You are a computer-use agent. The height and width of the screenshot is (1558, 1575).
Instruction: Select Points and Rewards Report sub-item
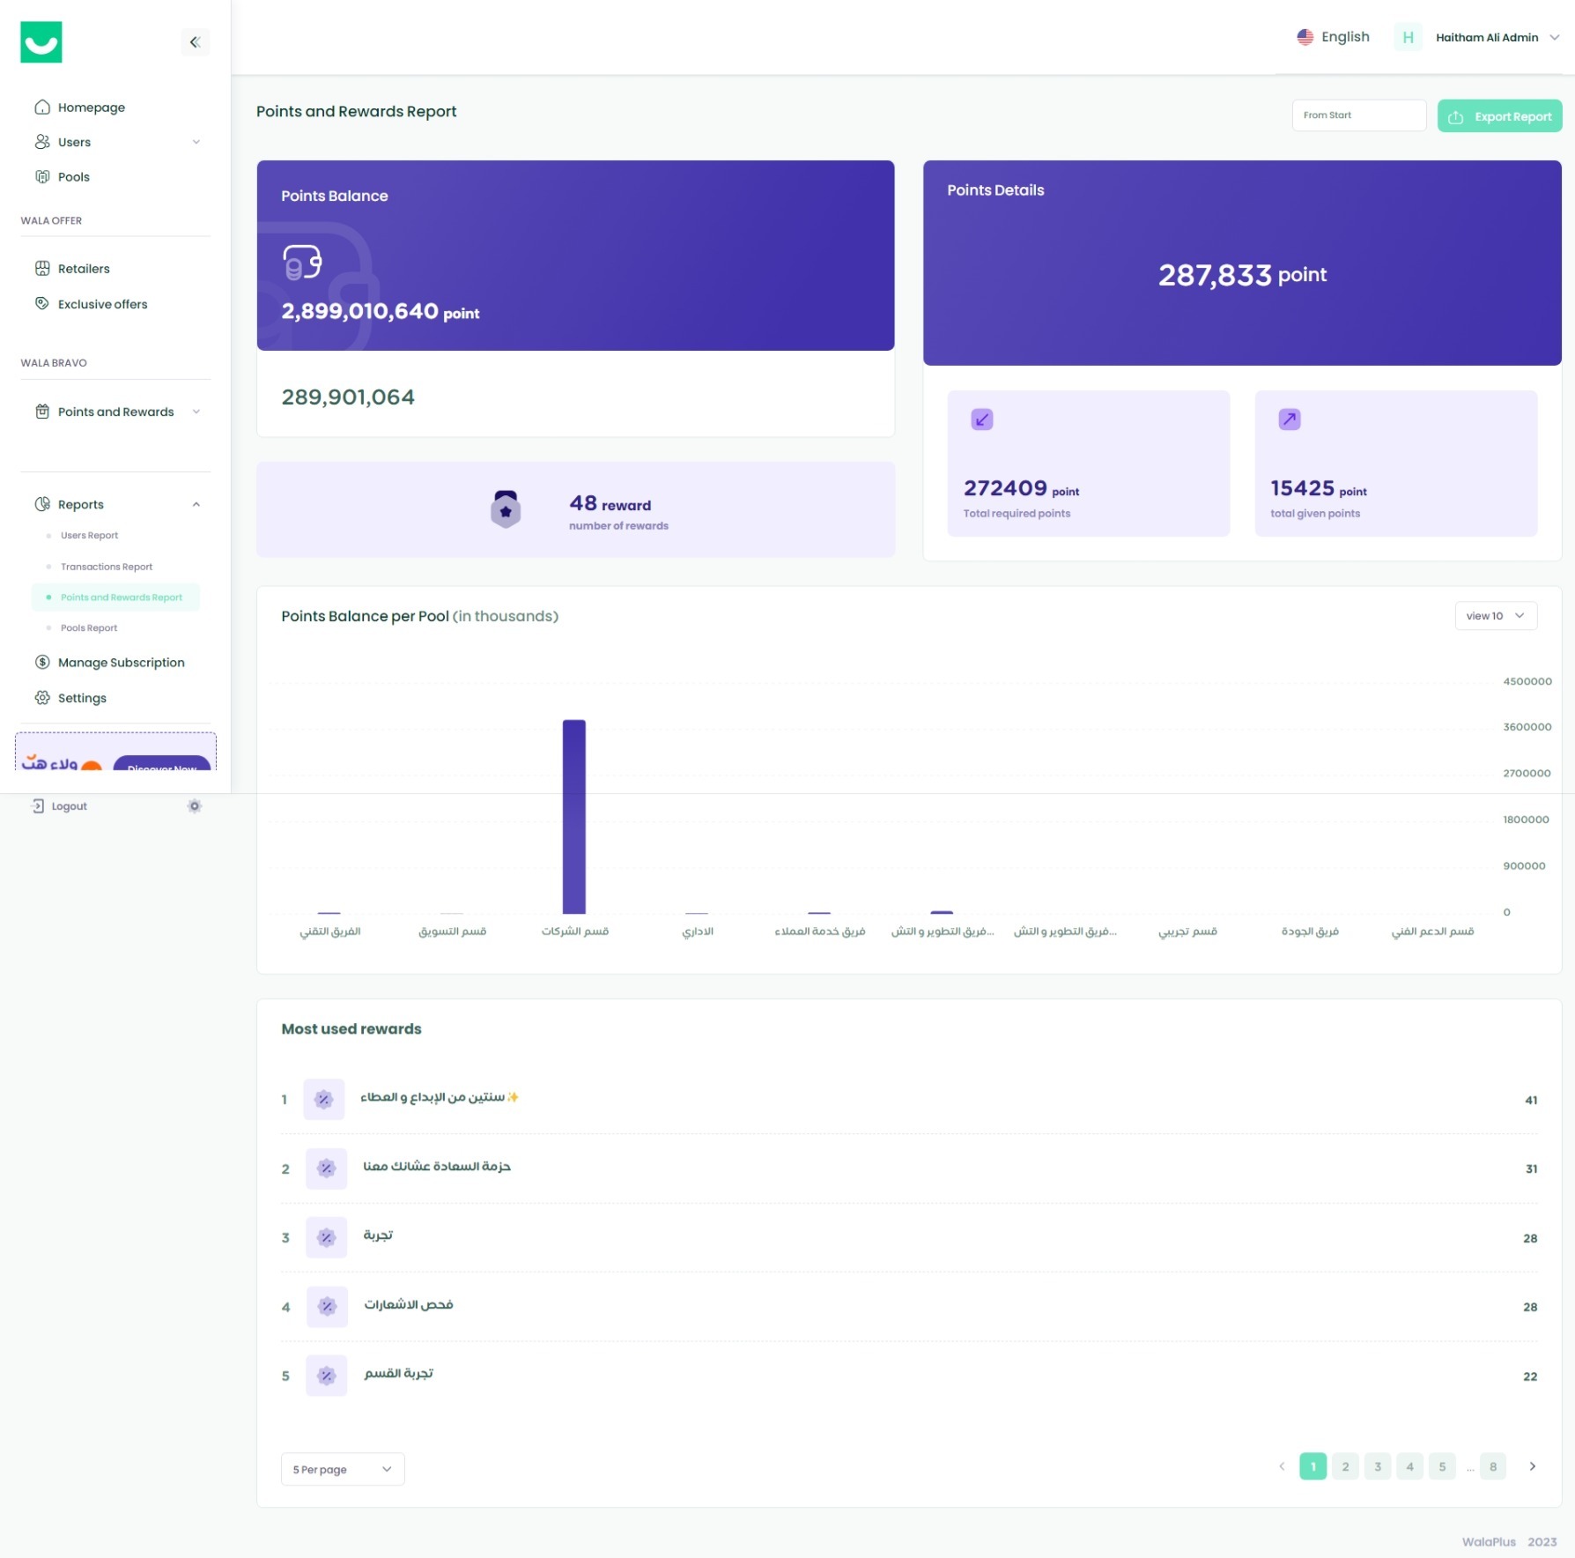tap(115, 597)
